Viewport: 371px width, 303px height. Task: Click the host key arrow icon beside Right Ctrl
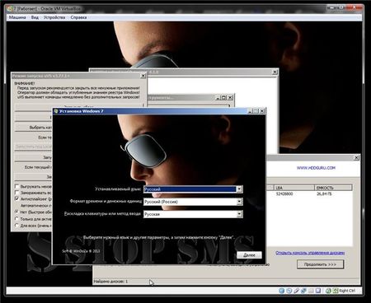[336, 291]
